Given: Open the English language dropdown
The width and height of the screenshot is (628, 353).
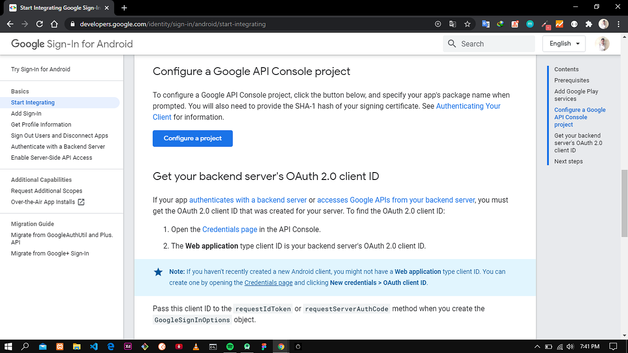Looking at the screenshot, I should click(x=564, y=43).
